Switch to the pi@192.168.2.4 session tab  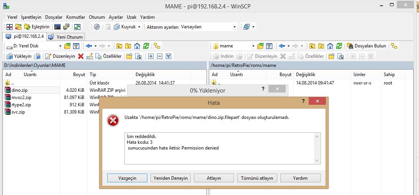click(x=25, y=36)
